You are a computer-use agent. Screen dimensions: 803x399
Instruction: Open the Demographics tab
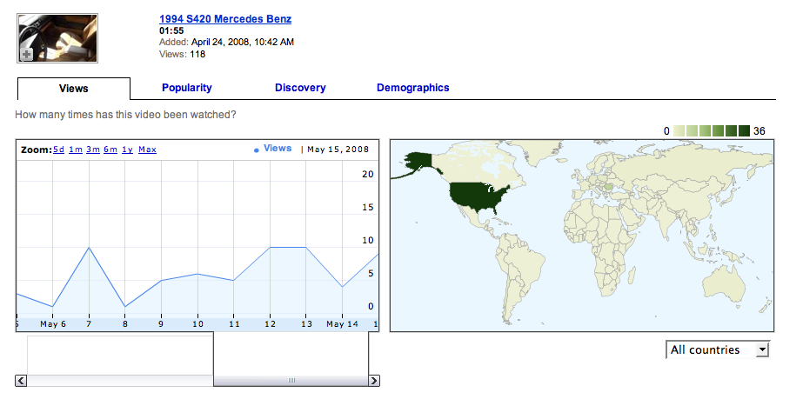pyautogui.click(x=412, y=88)
